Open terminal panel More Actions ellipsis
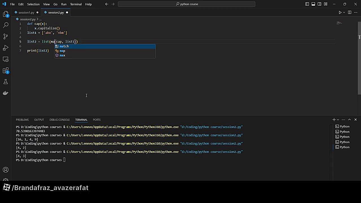The width and height of the screenshot is (361, 203). [343, 120]
